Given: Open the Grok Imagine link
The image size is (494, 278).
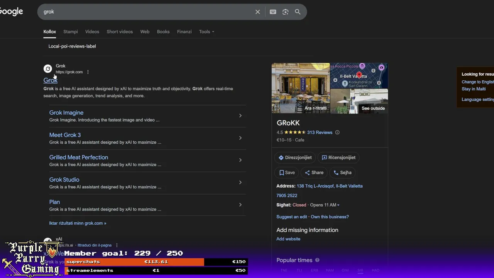Looking at the screenshot, I should coord(66,113).
